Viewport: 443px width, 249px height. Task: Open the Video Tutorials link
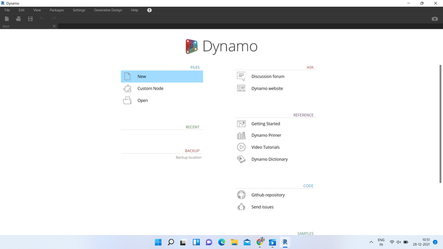point(265,147)
